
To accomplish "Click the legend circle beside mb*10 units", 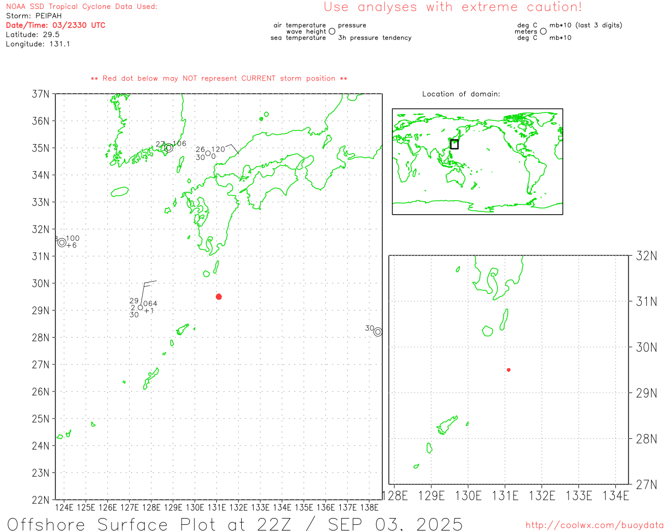I will (x=543, y=31).
